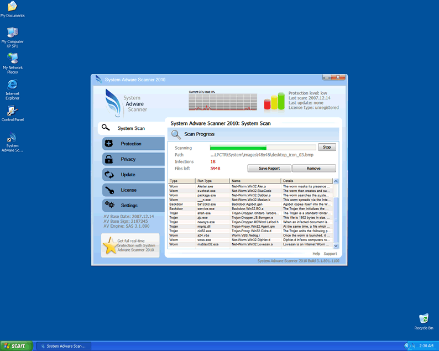The height and width of the screenshot is (351, 439).
Task: Click the Privacy padlock icon
Action: 108,159
